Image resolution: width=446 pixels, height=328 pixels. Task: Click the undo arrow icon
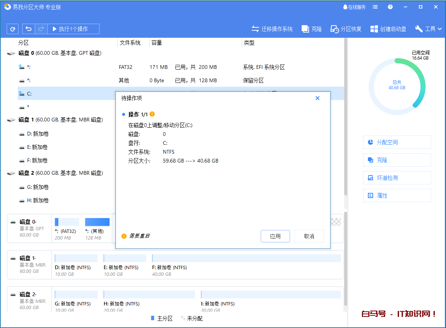28,29
